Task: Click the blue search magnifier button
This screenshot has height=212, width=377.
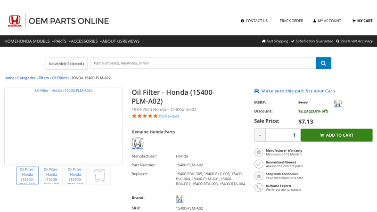Action: click(323, 63)
